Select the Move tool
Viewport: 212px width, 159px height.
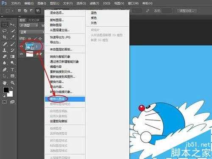[12, 25]
